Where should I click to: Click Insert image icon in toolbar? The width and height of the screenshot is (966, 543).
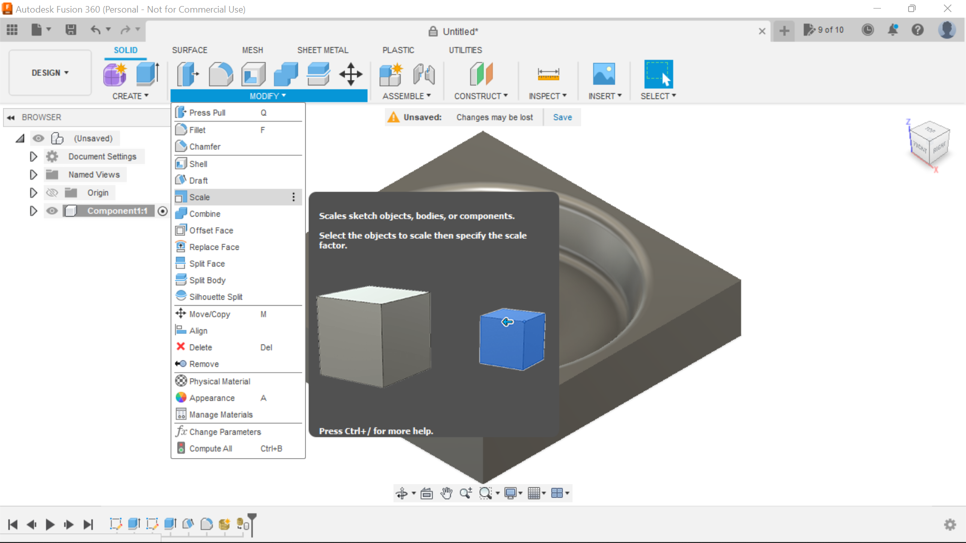(x=604, y=74)
